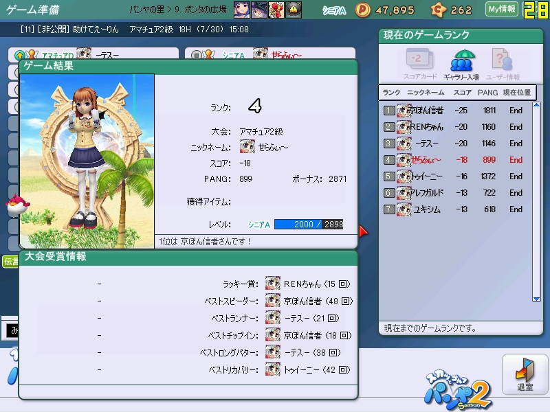Open the スコアカード score card icon
The image size is (550, 412).
click(420, 64)
